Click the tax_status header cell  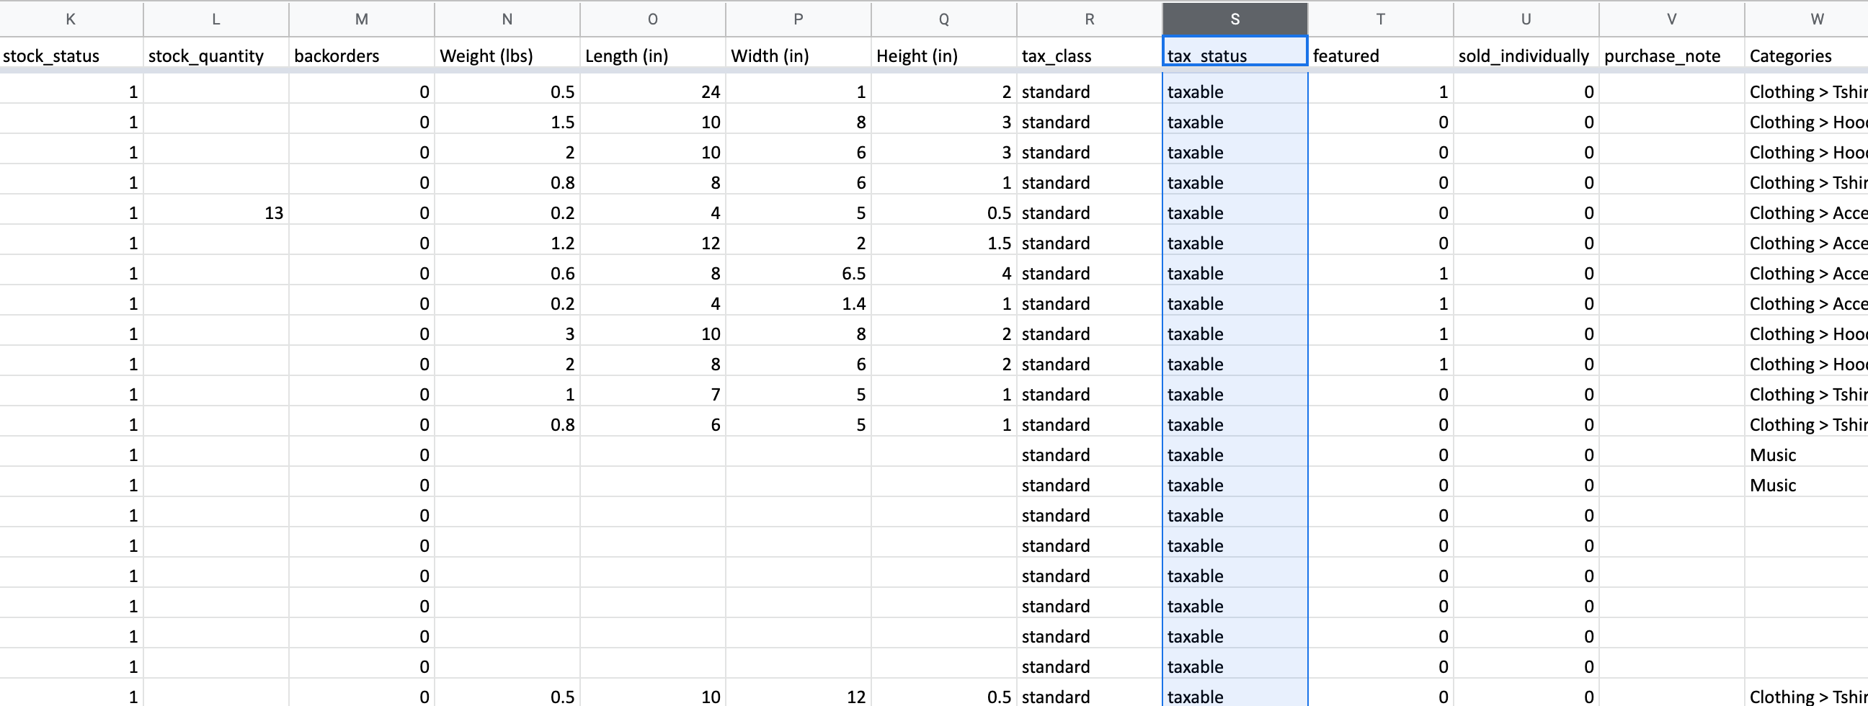tap(1235, 55)
